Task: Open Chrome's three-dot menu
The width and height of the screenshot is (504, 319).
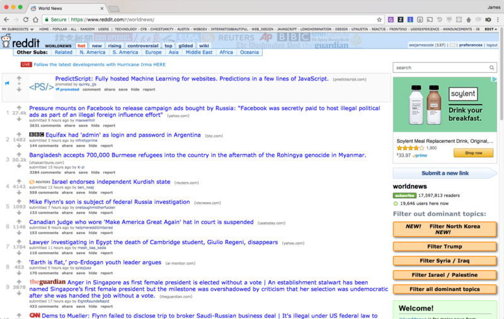Action: click(498, 20)
